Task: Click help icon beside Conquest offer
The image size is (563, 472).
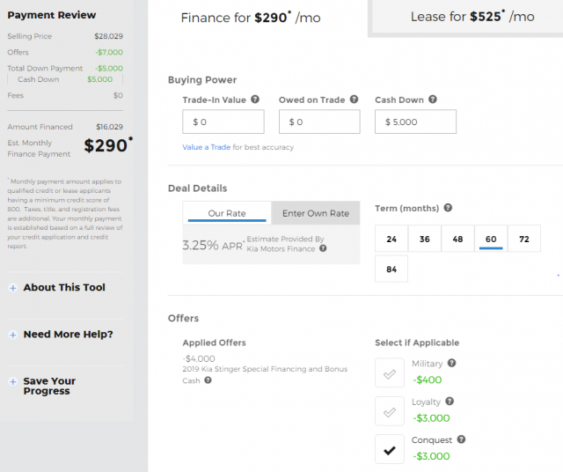Action: [461, 439]
